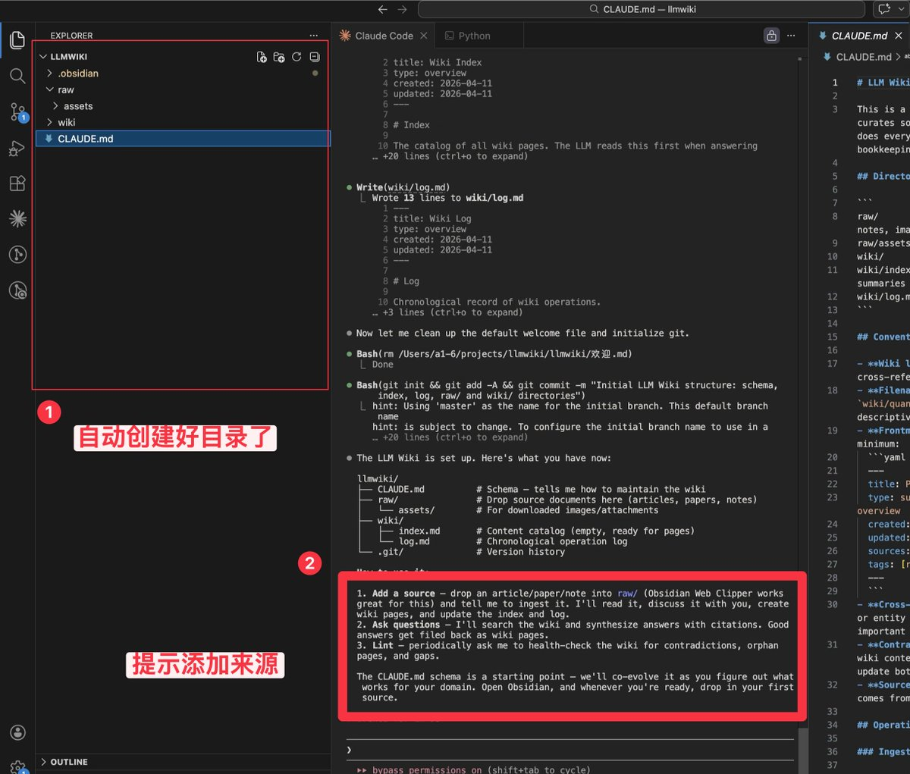Open CLAUDE.md file in Explorer tree
Image resolution: width=910 pixels, height=774 pixels.
(x=183, y=139)
